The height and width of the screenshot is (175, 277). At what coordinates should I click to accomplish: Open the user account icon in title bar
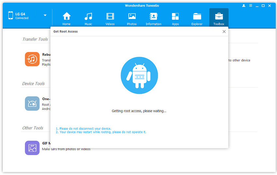point(244,6)
